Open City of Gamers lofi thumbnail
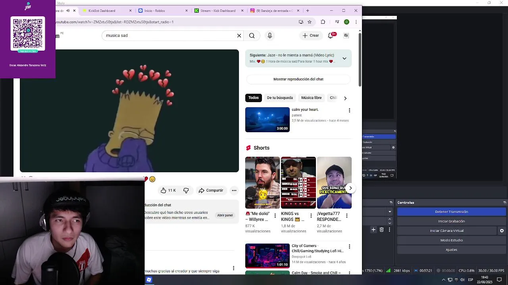508x285 pixels. click(x=267, y=256)
